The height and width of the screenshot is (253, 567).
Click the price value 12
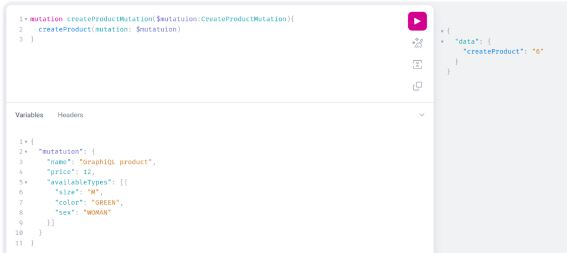[x=87, y=172]
